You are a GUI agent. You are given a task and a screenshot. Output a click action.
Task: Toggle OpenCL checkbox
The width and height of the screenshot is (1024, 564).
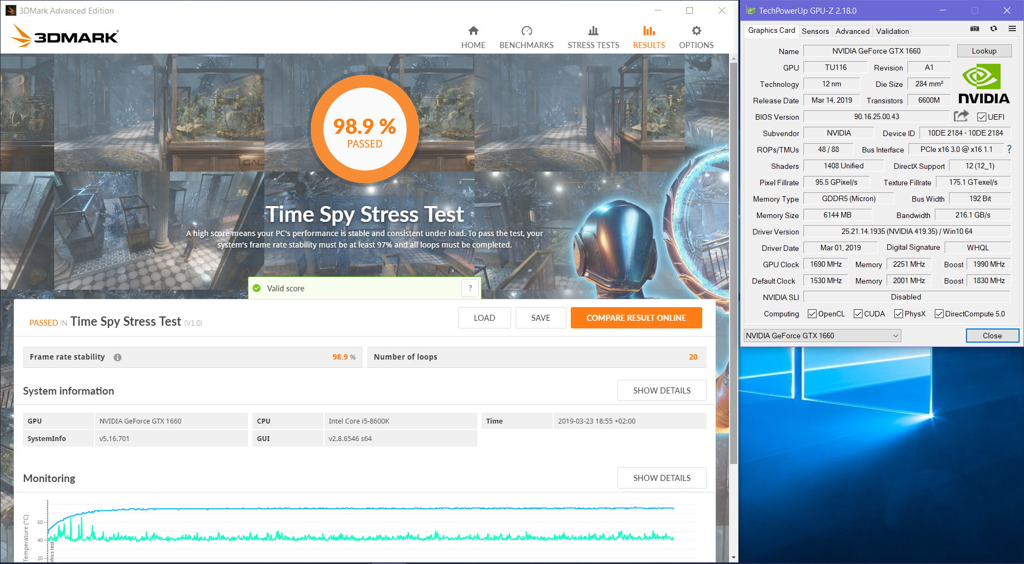[x=812, y=314]
